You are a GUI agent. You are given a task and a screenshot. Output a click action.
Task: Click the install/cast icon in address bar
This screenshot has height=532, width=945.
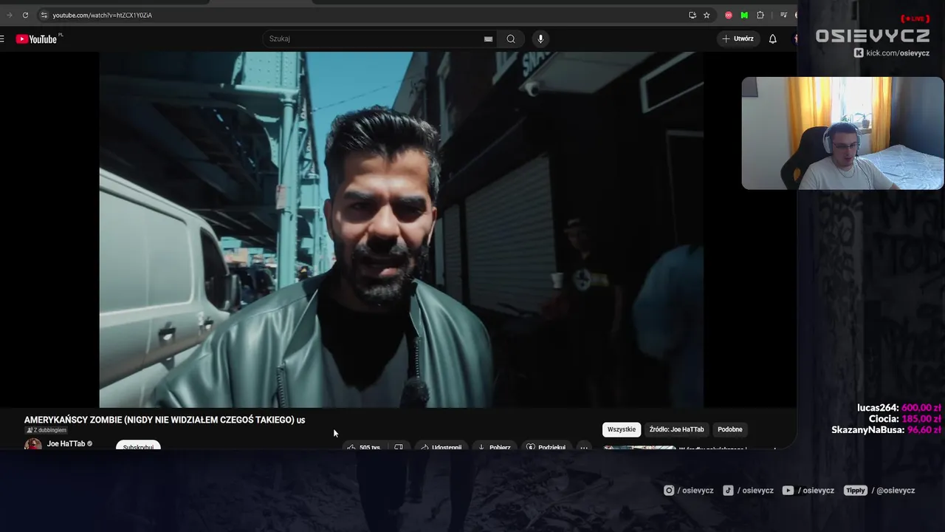pyautogui.click(x=692, y=15)
